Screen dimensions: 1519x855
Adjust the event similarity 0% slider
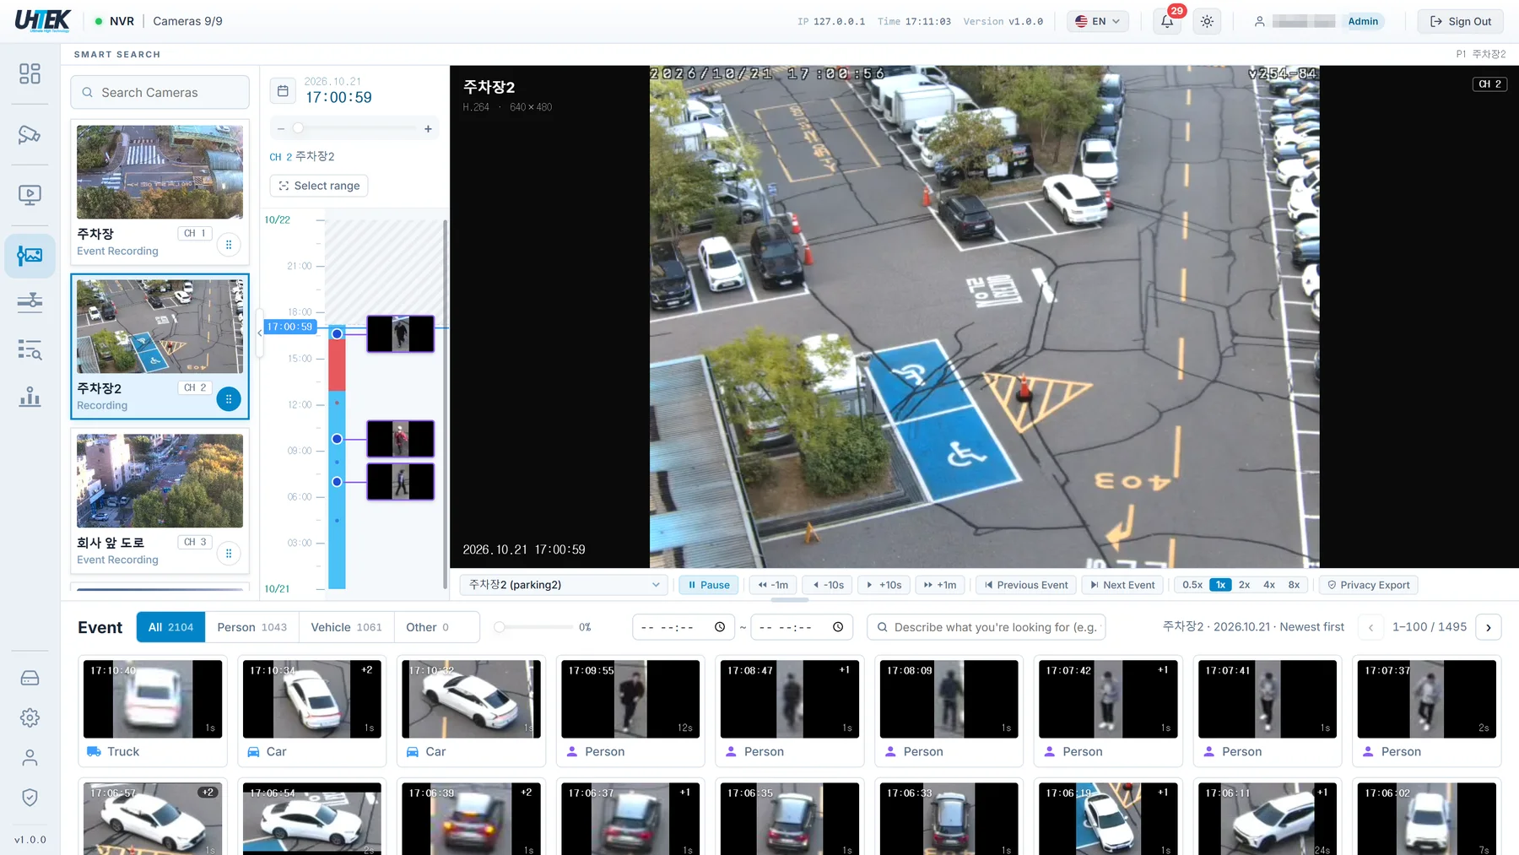pos(500,627)
